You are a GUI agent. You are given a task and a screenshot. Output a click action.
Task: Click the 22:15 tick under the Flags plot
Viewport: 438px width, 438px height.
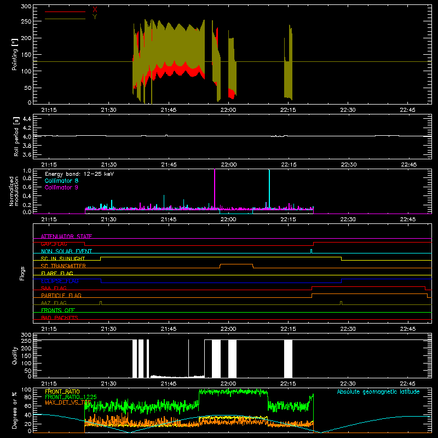[288, 329]
